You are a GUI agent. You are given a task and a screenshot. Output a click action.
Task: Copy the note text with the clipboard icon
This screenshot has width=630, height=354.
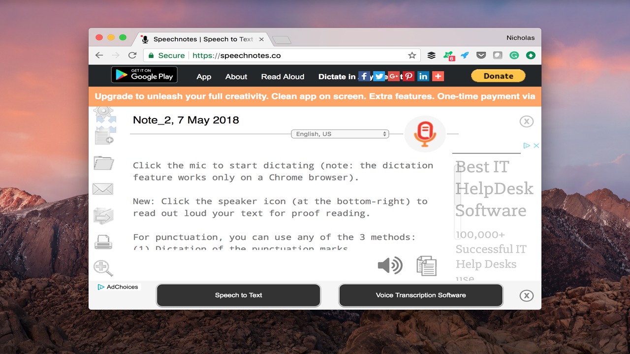426,265
